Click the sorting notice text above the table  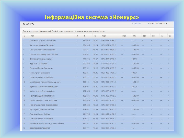click(x=64, y=31)
